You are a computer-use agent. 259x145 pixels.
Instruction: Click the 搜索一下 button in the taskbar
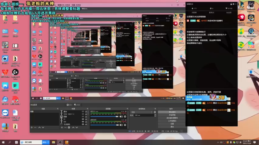pyautogui.click(x=46, y=142)
